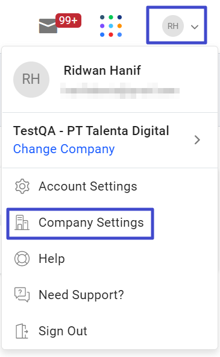Image resolution: width=220 pixels, height=357 pixels.
Task: Click the large RH profile avatar
Action: (x=31, y=80)
